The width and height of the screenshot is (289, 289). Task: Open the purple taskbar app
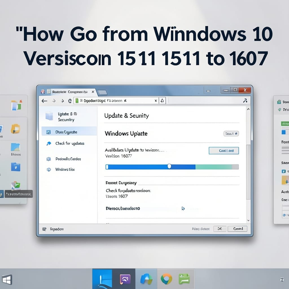click(x=125, y=279)
